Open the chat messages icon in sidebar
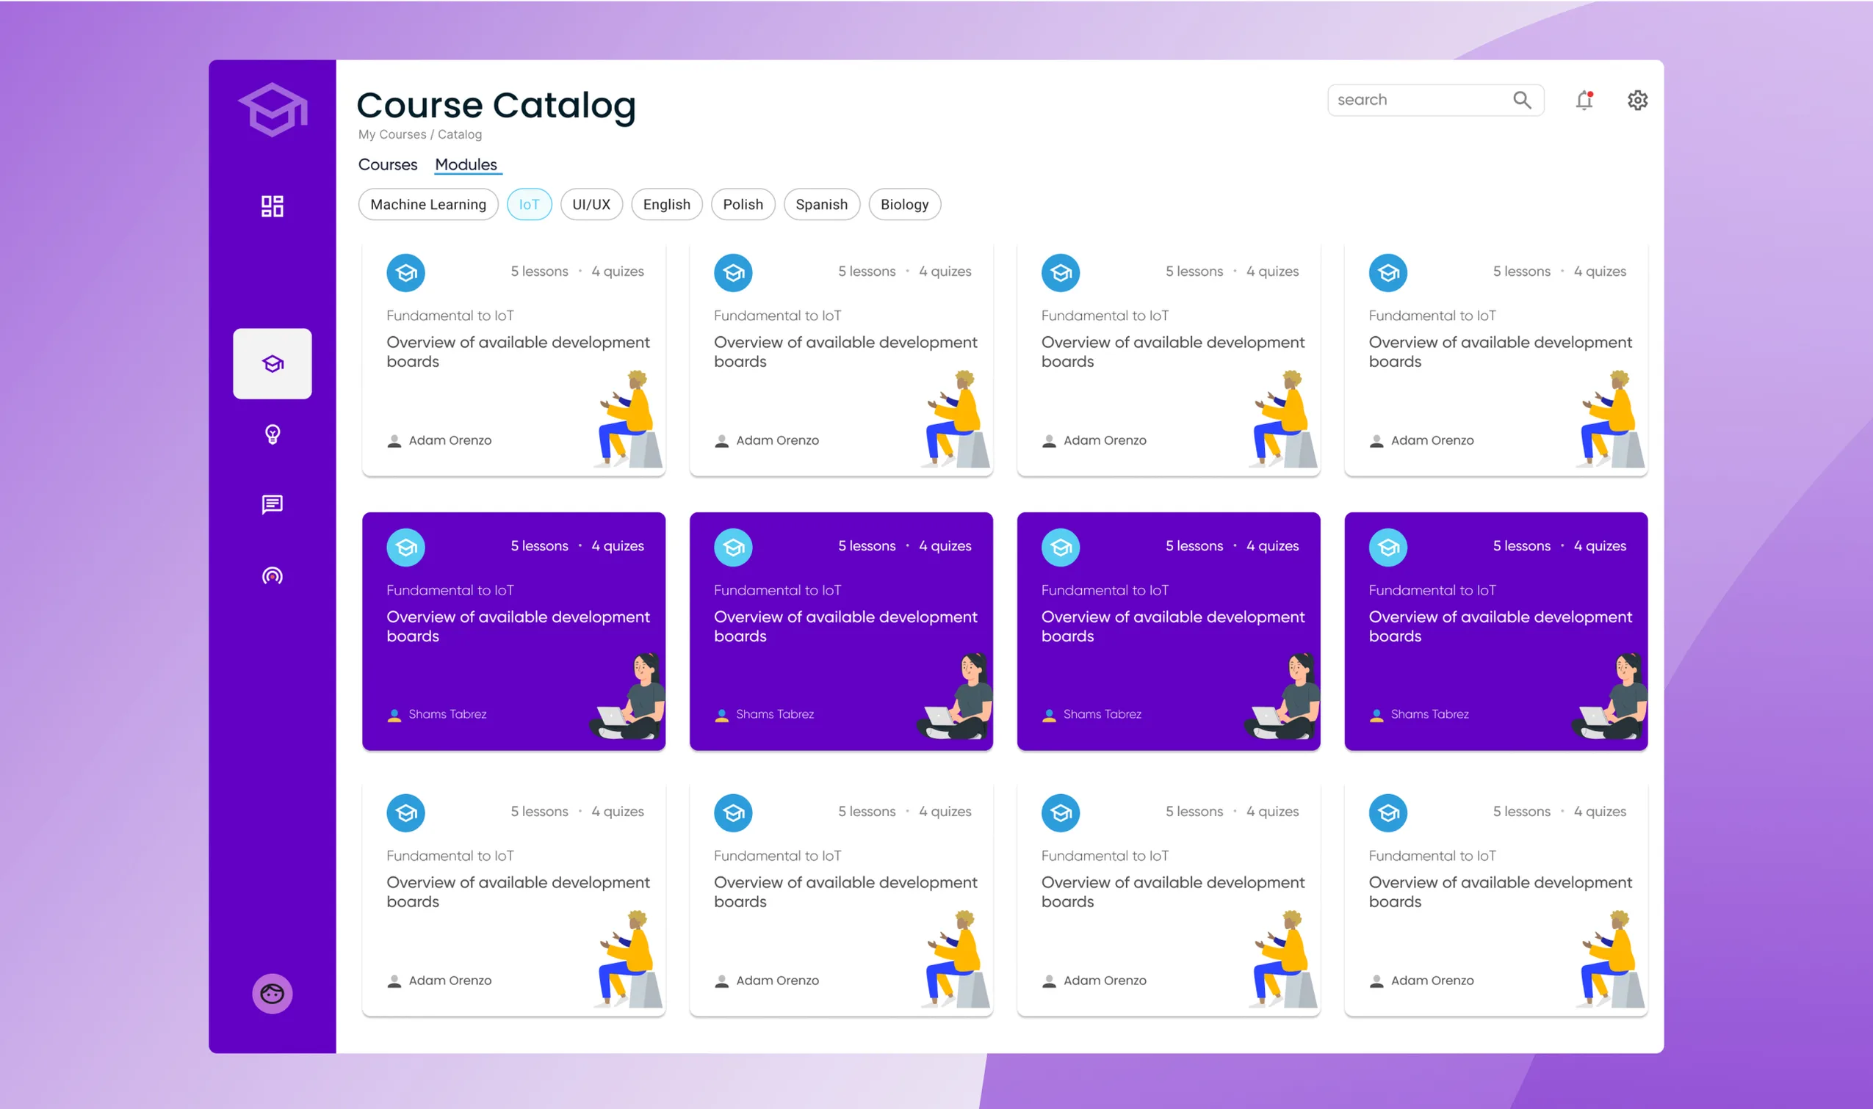Viewport: 1873px width, 1109px height. 273,504
